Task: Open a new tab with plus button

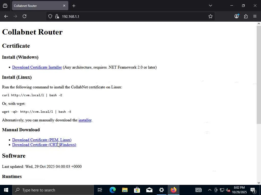Action: [74, 6]
